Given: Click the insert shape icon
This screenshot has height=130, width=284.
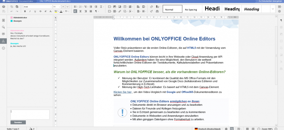Looking at the screenshot, I should 125,11.
